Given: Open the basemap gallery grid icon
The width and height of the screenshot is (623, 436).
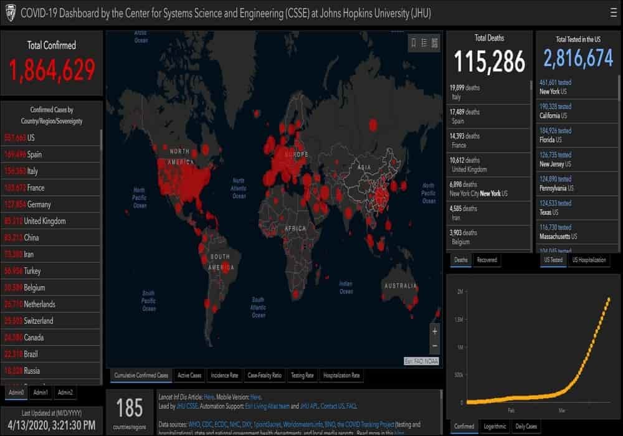Looking at the screenshot, I should tap(435, 43).
